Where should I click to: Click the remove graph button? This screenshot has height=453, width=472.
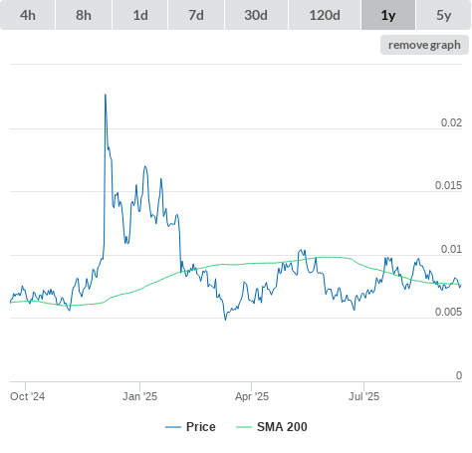(424, 45)
